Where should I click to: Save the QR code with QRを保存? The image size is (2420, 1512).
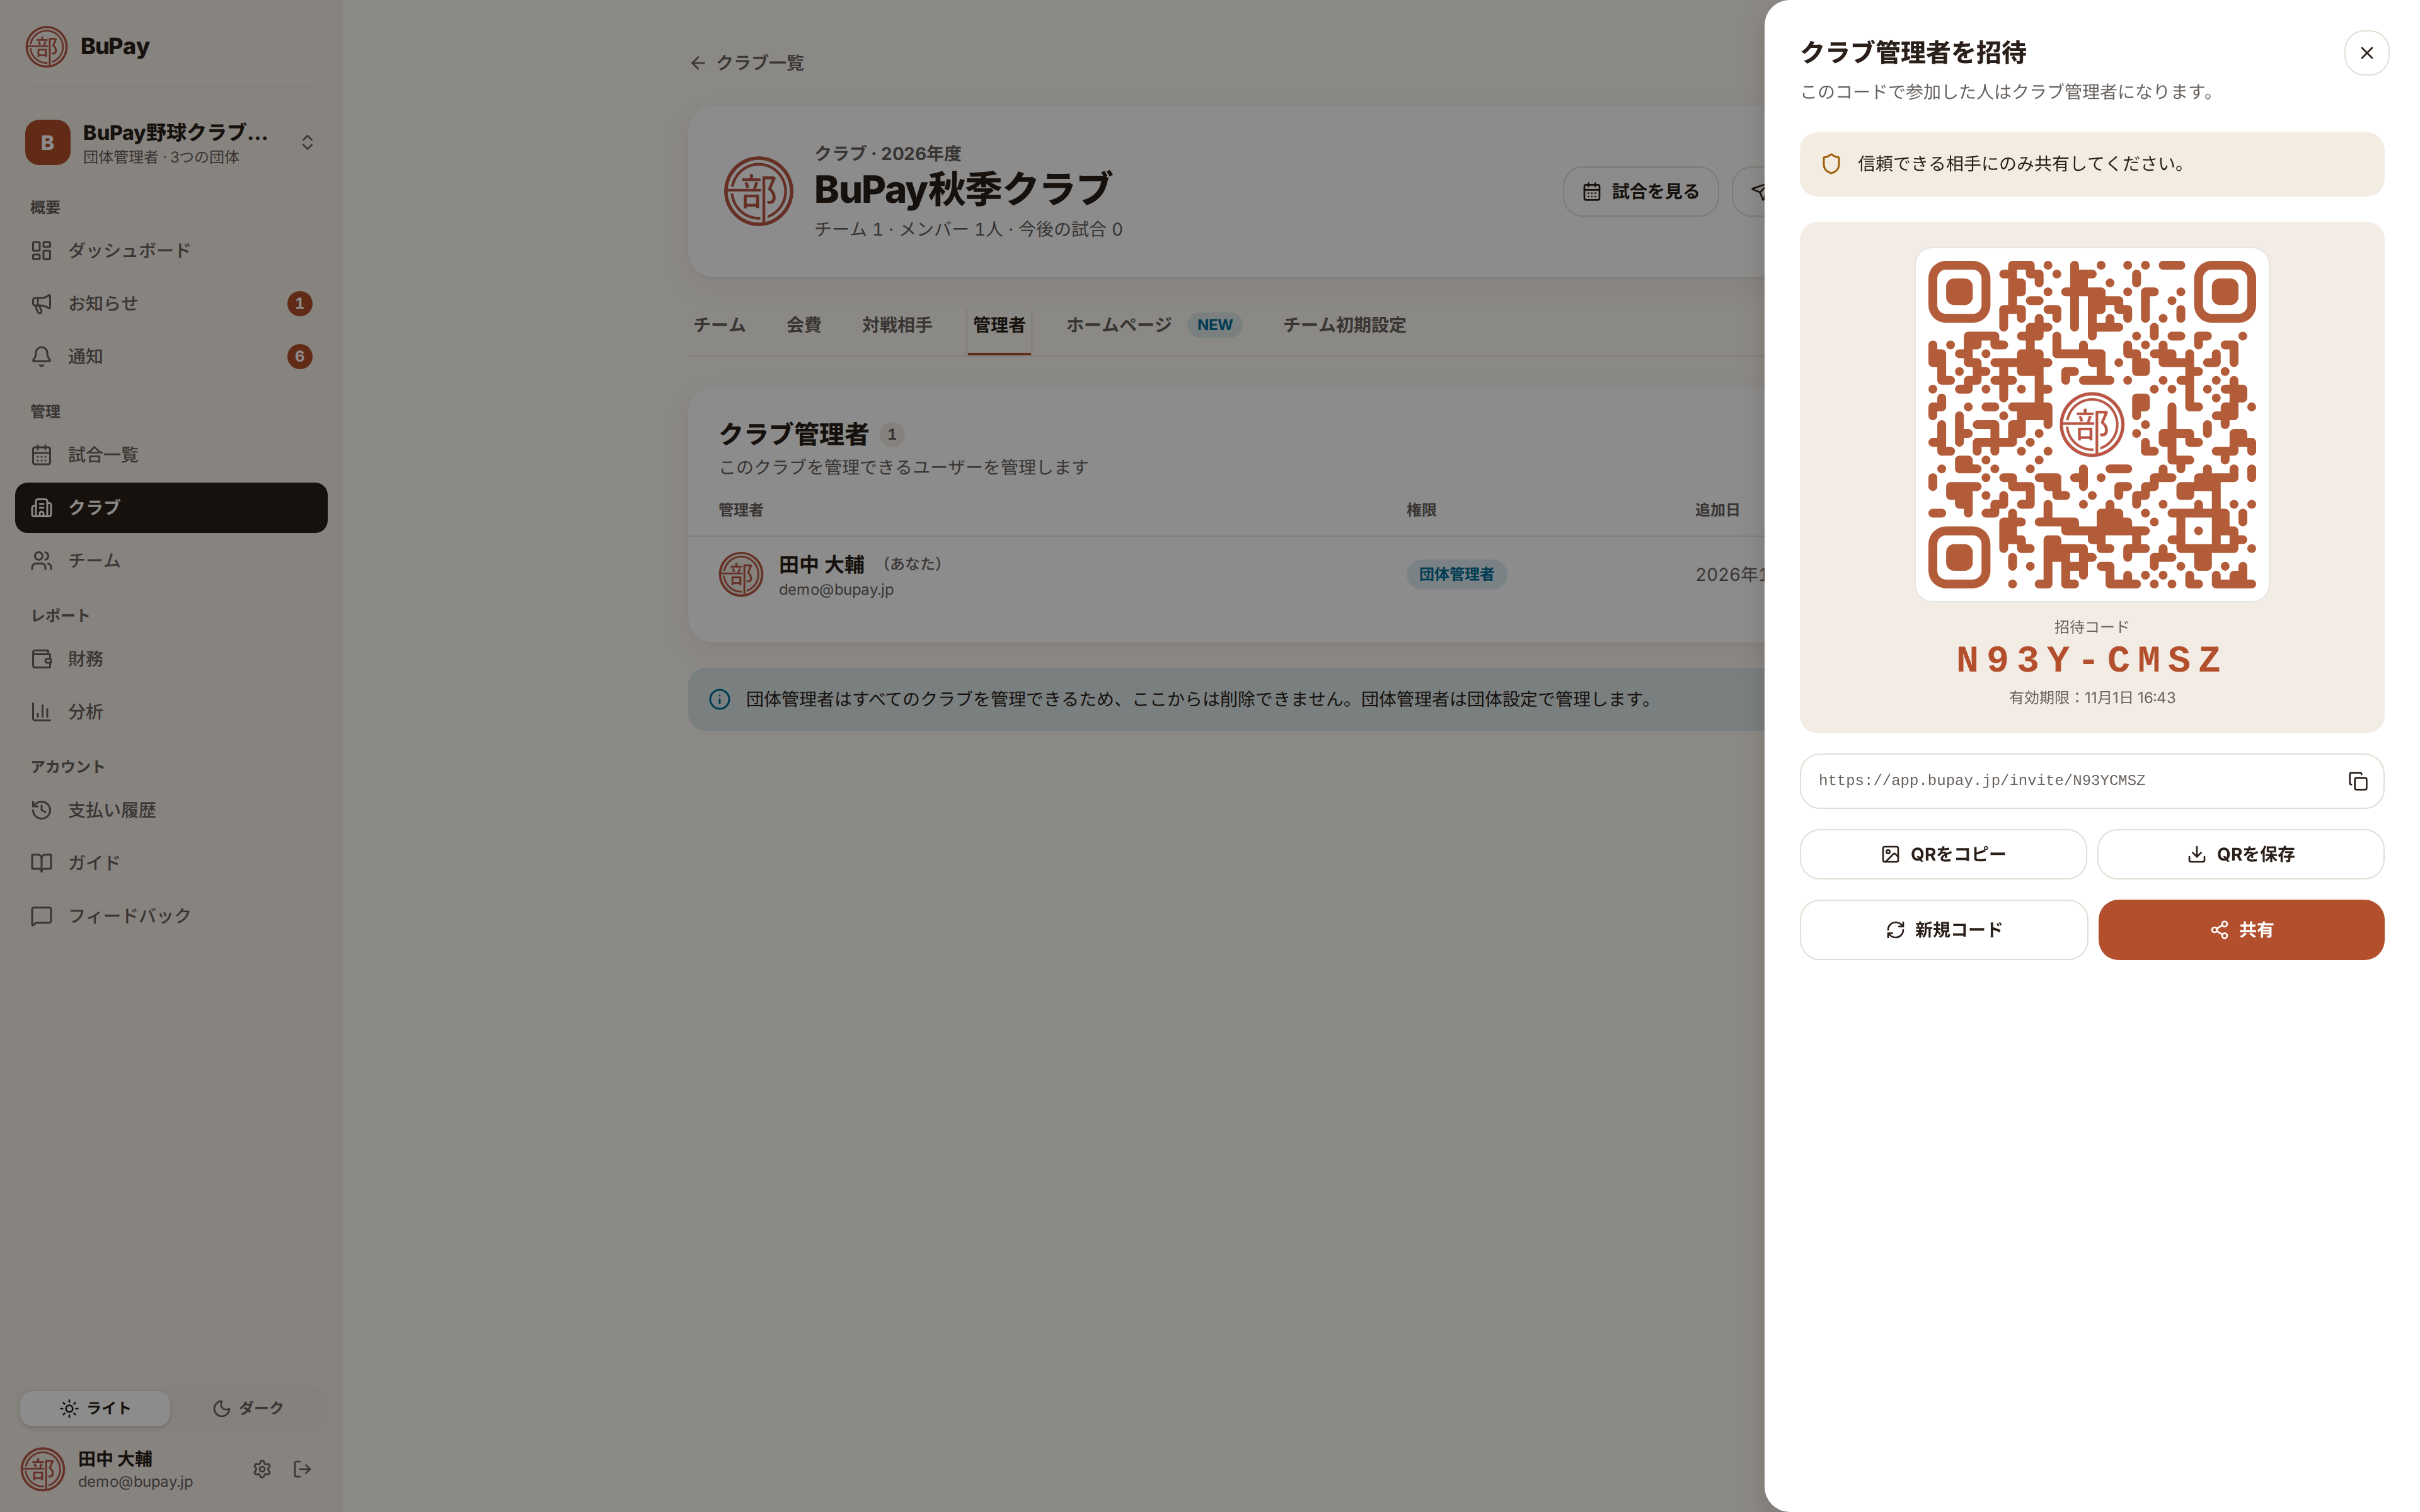click(x=2240, y=854)
